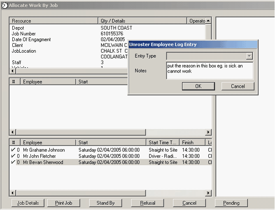Screen dimensions: 275x210
Task: Sort by Resource column header
Action: pyautogui.click(x=54, y=21)
